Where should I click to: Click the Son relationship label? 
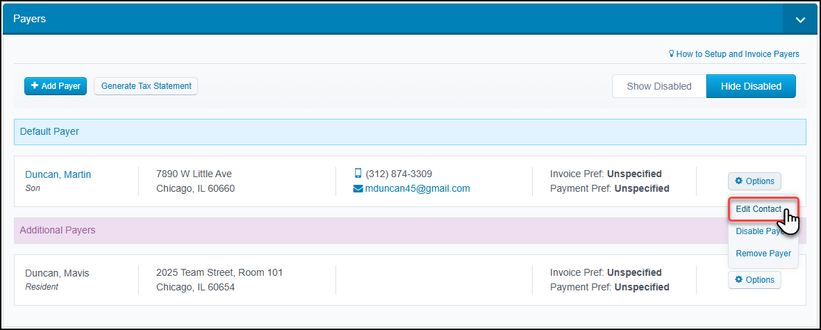pos(33,188)
